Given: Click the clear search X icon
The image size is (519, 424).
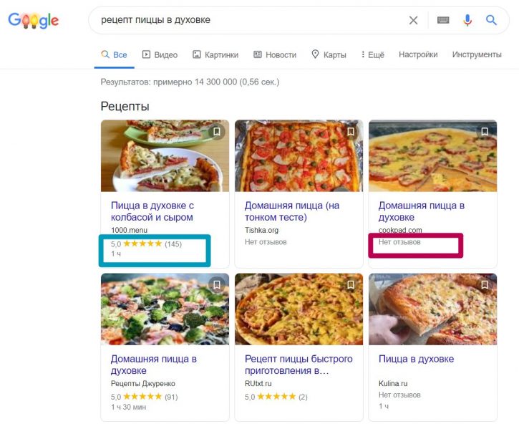Looking at the screenshot, I should pos(413,20).
